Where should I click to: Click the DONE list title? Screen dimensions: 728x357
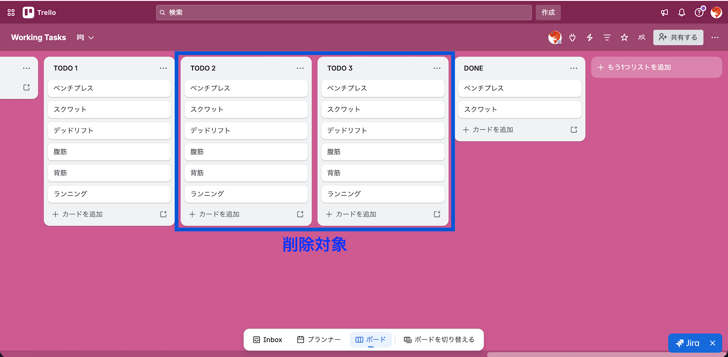click(x=474, y=68)
